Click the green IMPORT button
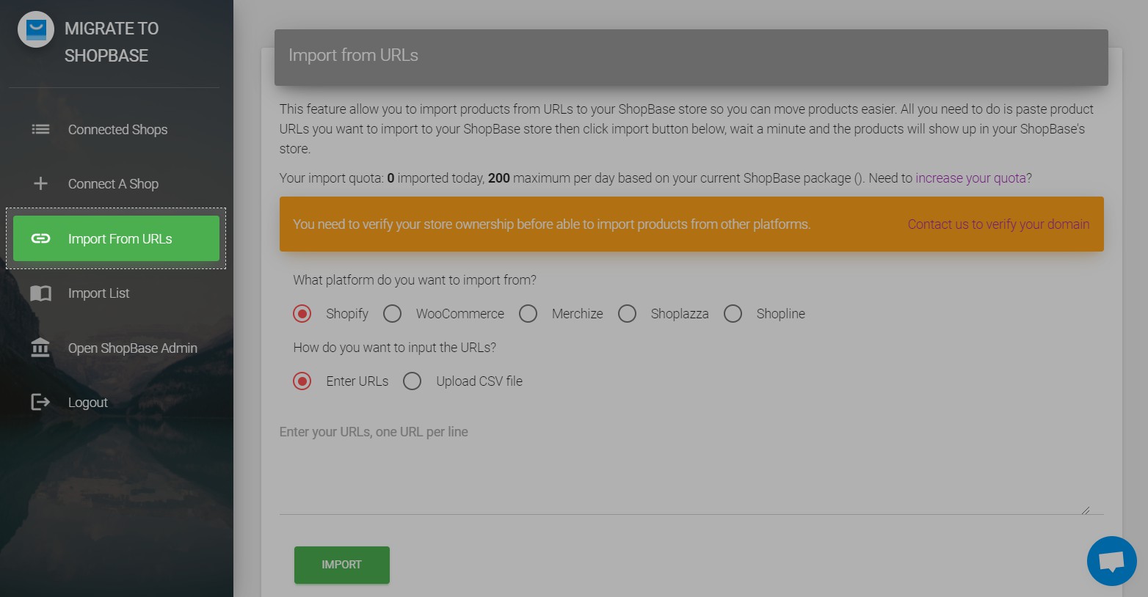 pos(341,565)
